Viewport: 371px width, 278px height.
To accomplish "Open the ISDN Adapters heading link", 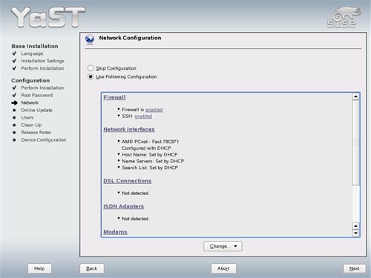I will [x=124, y=206].
